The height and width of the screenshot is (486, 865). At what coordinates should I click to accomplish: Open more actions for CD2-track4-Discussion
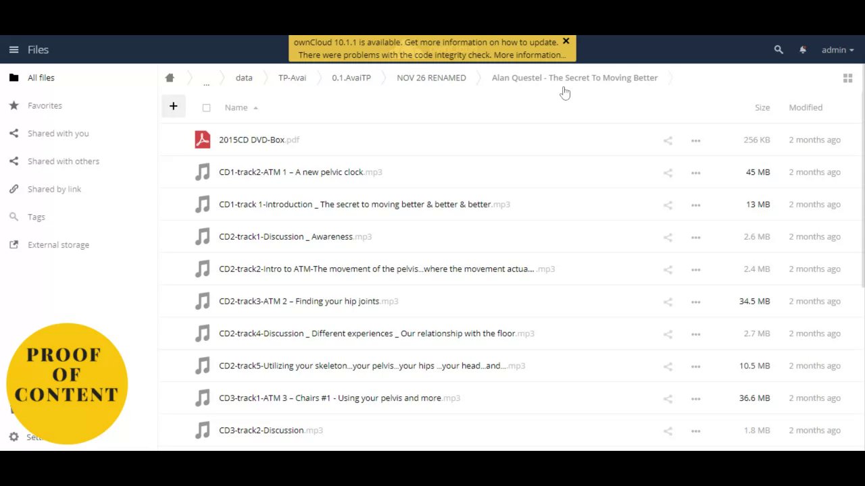[695, 334]
